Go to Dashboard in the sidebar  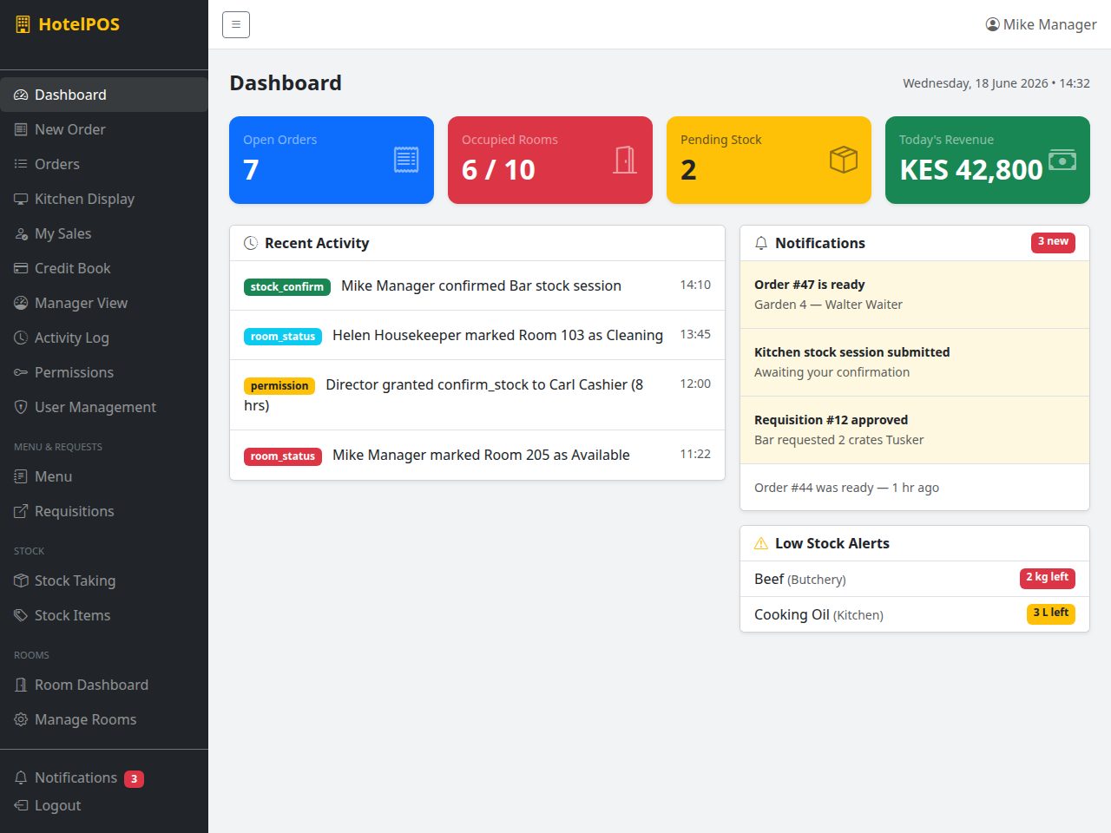tap(104, 95)
